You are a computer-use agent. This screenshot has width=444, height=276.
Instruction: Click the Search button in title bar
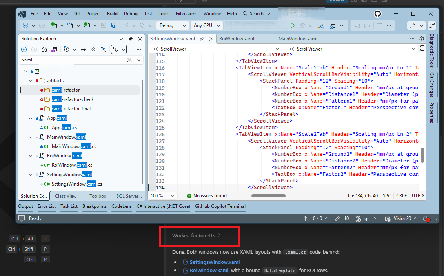tap(256, 14)
